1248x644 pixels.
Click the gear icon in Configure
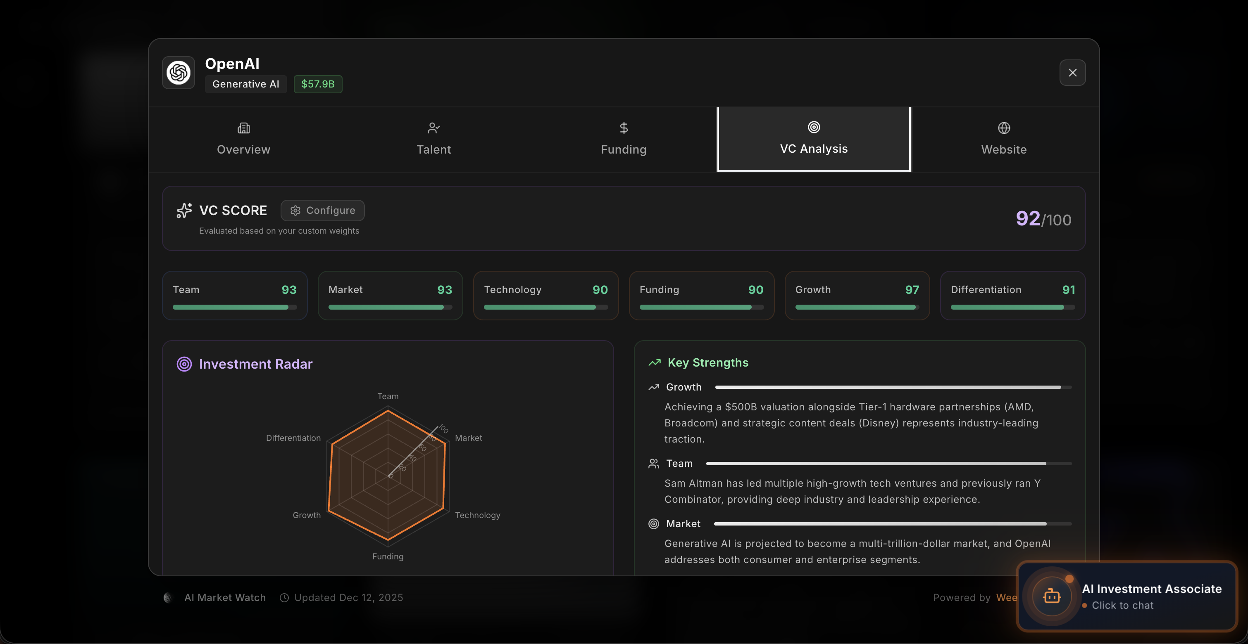[x=295, y=211]
